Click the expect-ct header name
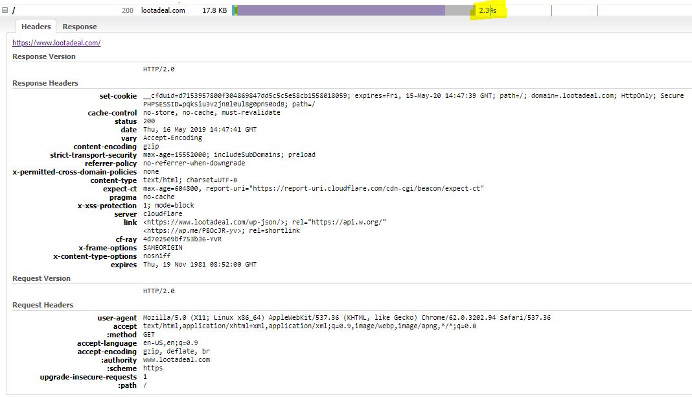This screenshot has width=692, height=397. pos(120,189)
